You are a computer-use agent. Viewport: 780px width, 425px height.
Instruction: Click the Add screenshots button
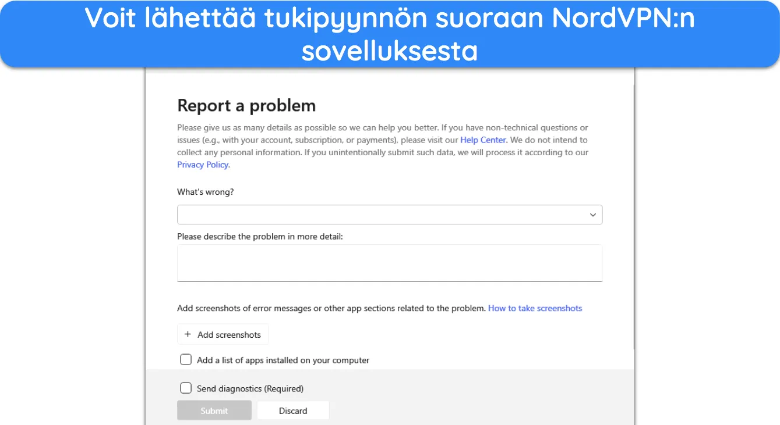pos(223,334)
